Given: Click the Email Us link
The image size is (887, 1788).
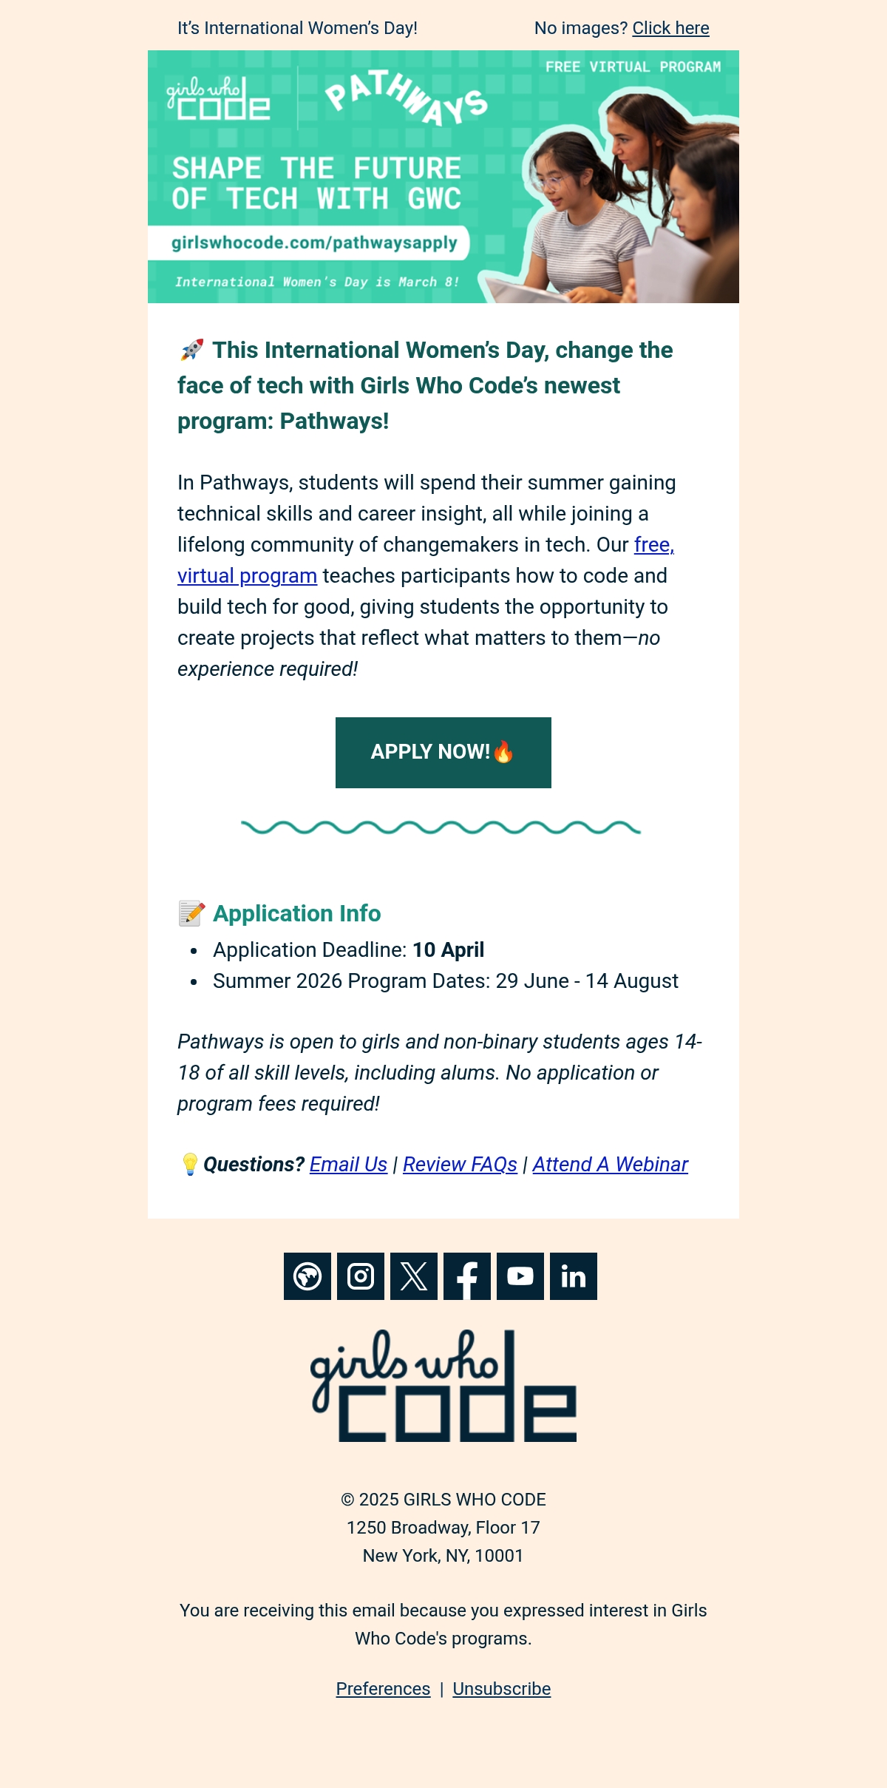Looking at the screenshot, I should click(x=348, y=1165).
